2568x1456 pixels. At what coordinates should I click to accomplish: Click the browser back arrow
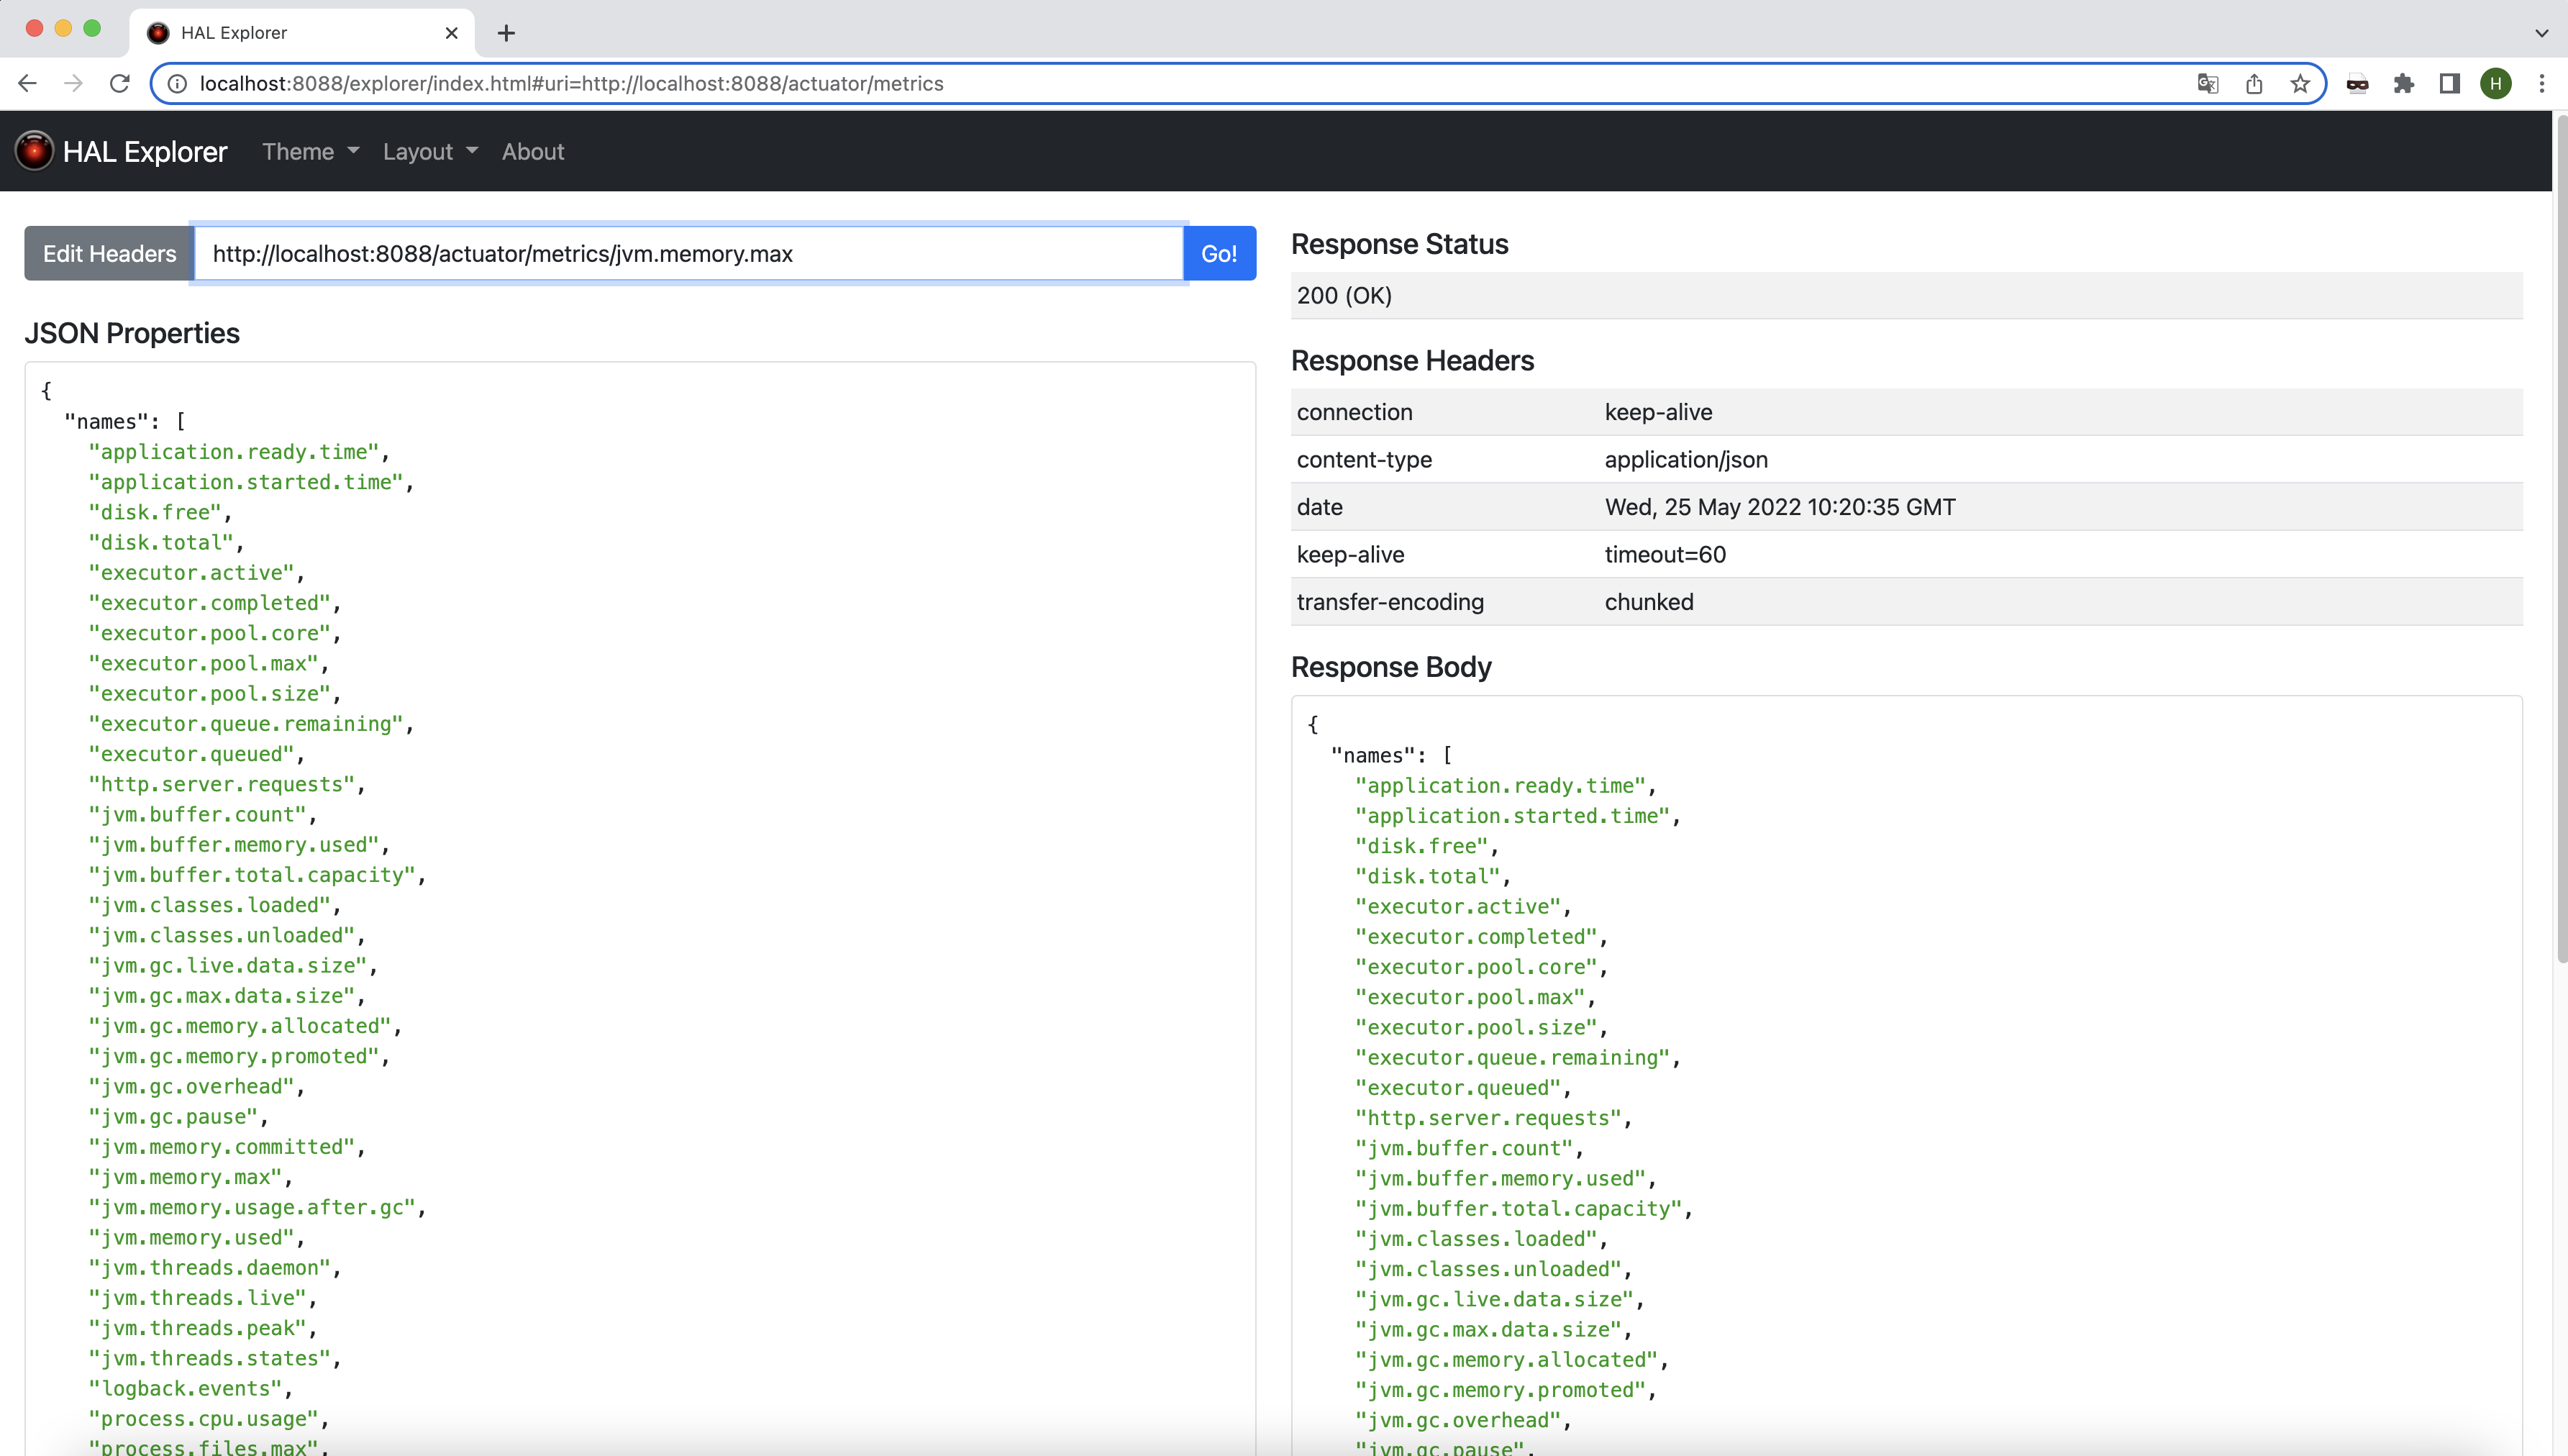(27, 84)
